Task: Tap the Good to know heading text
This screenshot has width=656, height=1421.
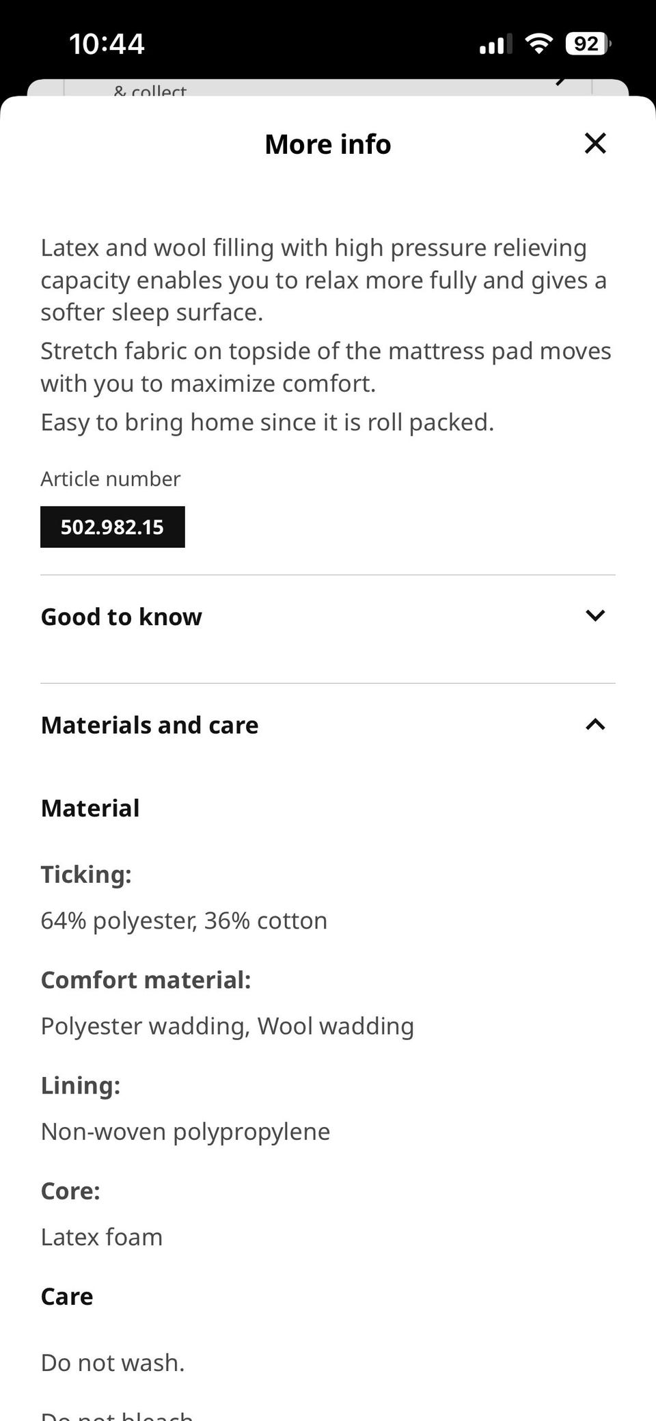Action: (x=122, y=617)
